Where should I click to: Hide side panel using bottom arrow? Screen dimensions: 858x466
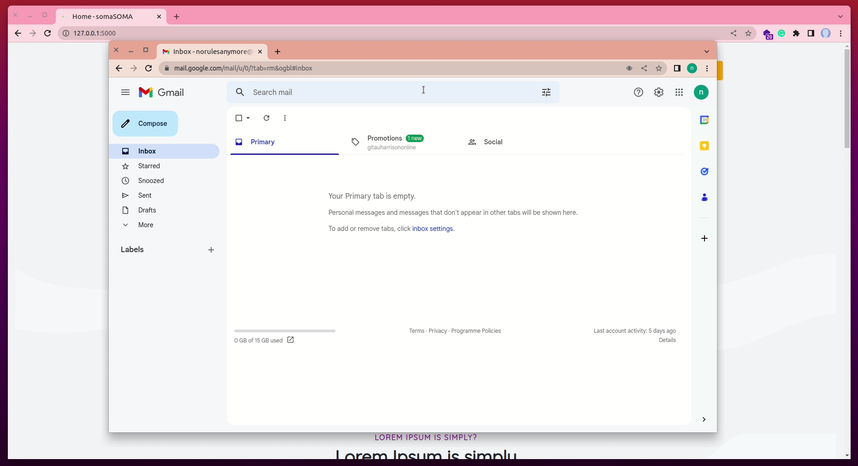coord(704,419)
